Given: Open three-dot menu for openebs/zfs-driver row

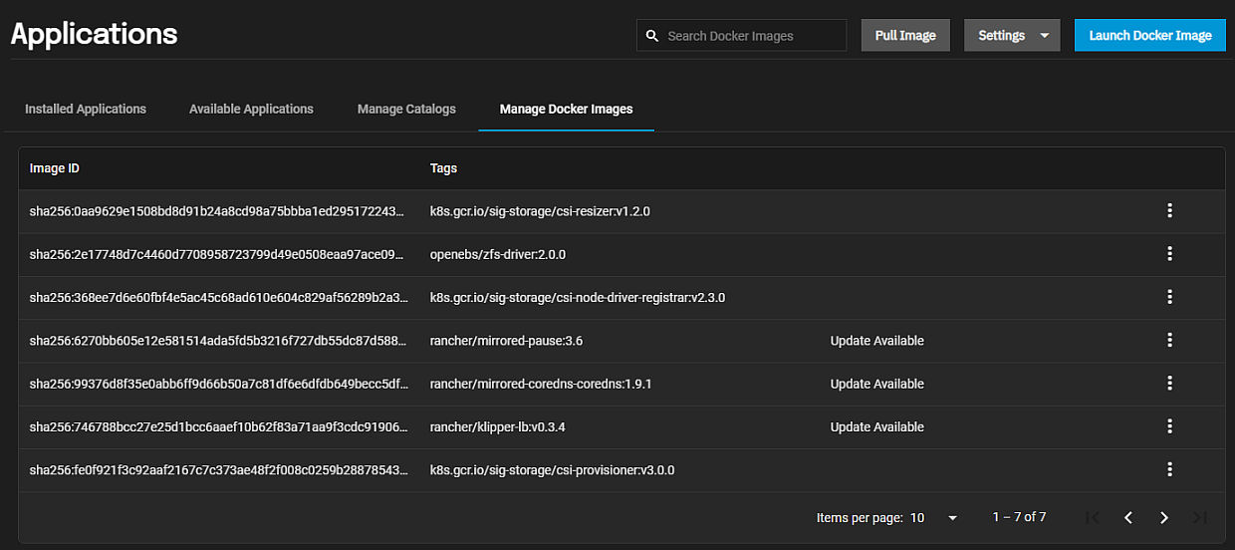Looking at the screenshot, I should point(1169,254).
